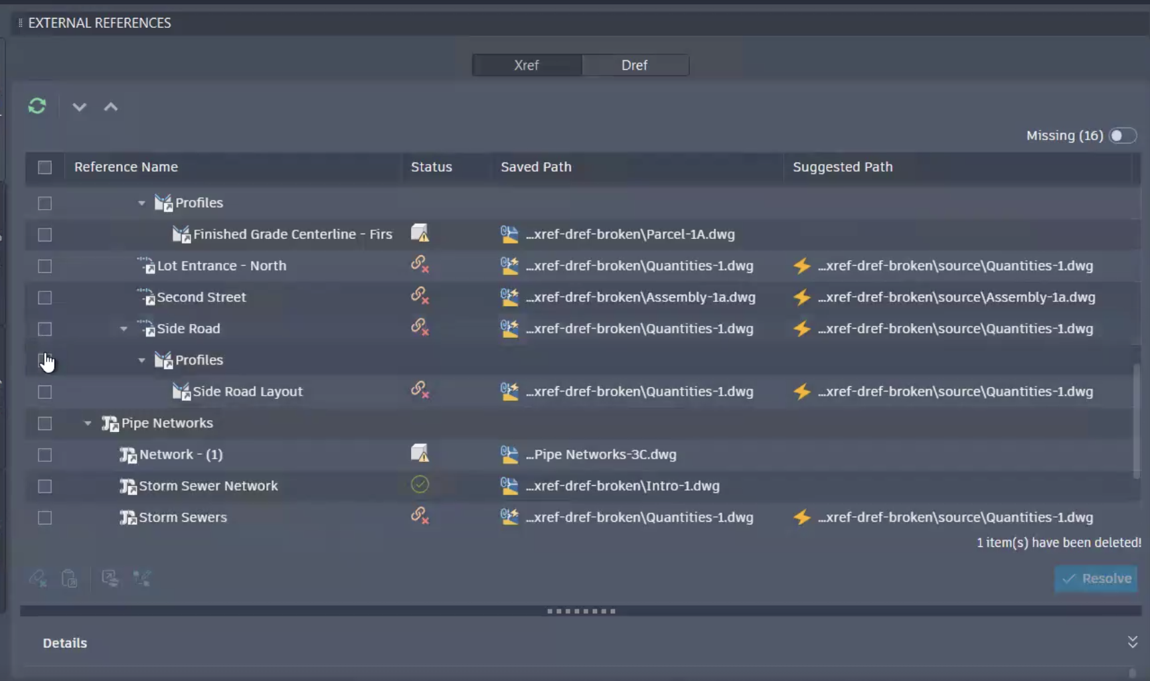Click lightning suggested path icon for Second Street

tap(802, 297)
